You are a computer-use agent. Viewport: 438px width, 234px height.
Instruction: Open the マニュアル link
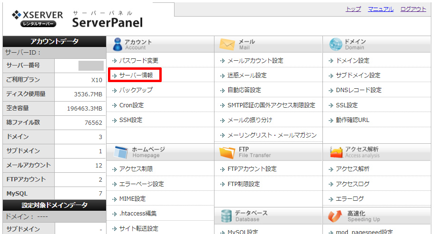tap(380, 9)
